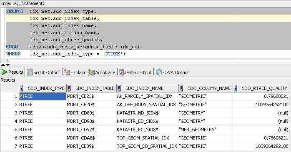Select cell TOP_GEOM_DB_SPATIAL_IDX
The height and width of the screenshot is (152, 291).
click(148, 146)
